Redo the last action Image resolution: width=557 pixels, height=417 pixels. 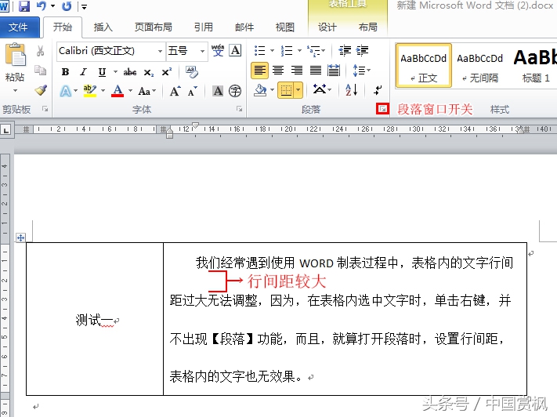click(67, 5)
